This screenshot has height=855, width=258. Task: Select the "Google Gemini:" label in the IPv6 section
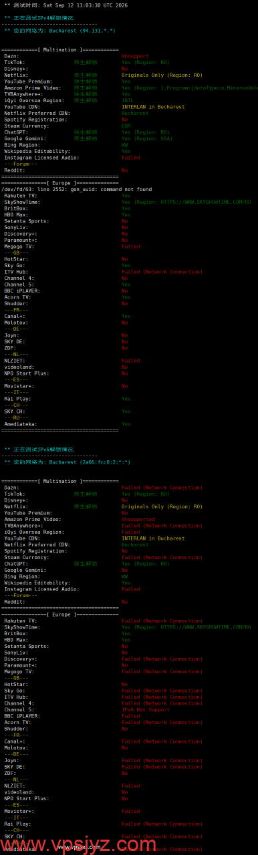(x=26, y=570)
